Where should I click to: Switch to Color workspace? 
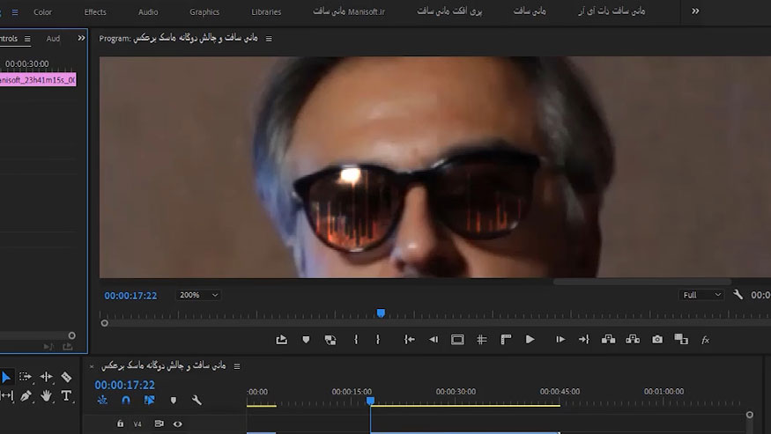(42, 11)
